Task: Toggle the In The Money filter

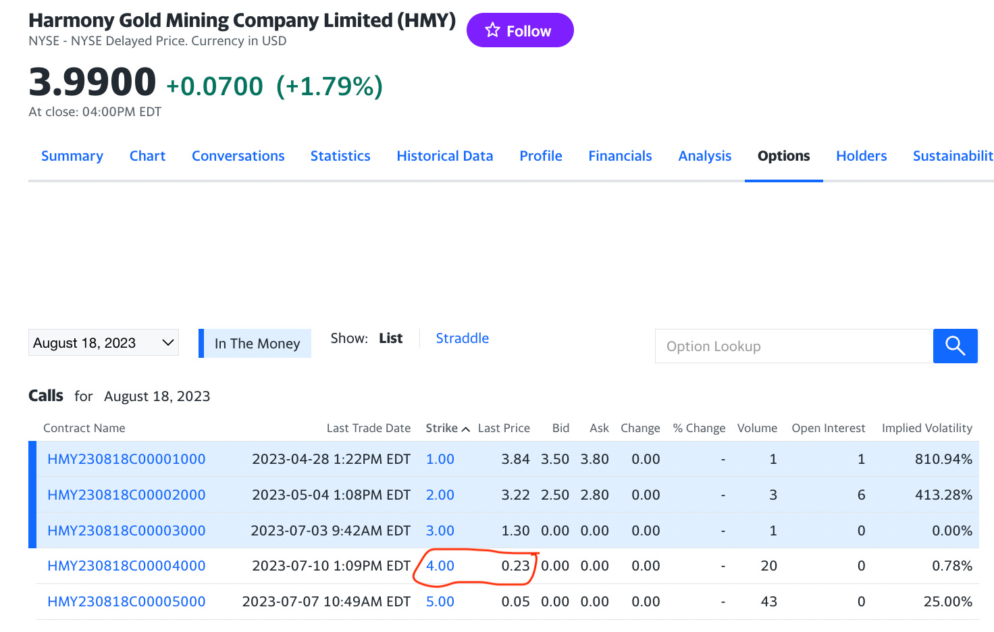Action: (255, 344)
